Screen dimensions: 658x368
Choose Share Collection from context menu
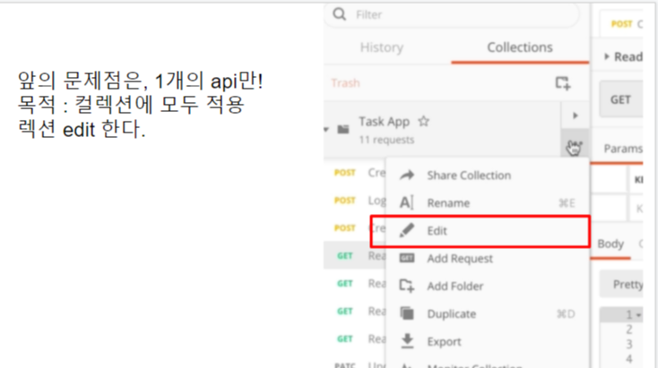point(487,175)
